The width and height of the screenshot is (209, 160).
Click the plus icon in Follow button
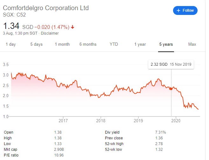(x=178, y=10)
